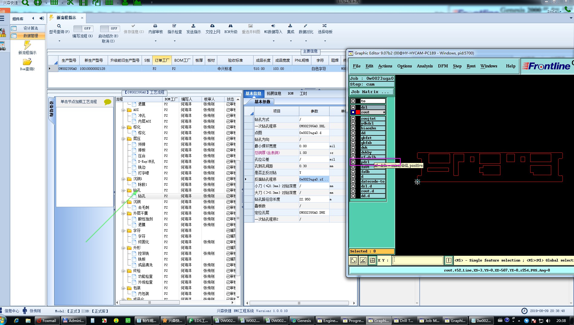Collapse the 层压 tree node

(x=123, y=139)
